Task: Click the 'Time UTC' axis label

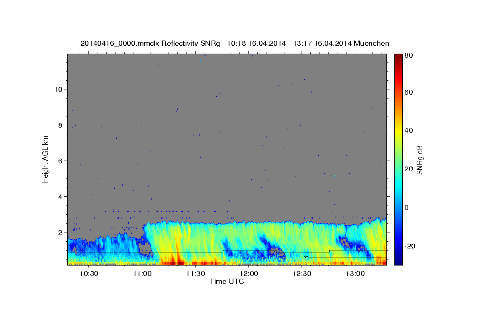Action: pyautogui.click(x=227, y=281)
